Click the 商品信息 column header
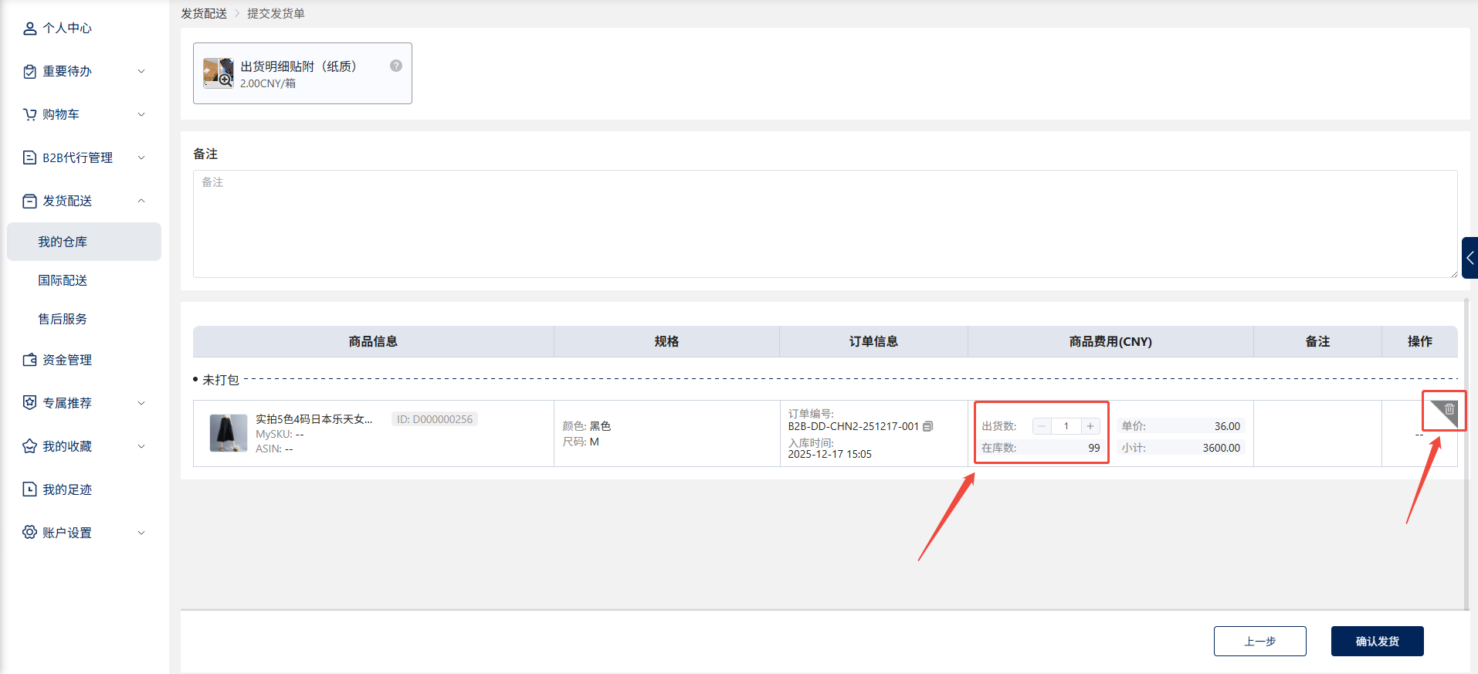 pyautogui.click(x=373, y=341)
